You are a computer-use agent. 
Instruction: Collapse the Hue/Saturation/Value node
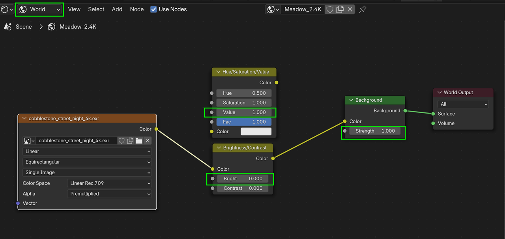coord(217,72)
